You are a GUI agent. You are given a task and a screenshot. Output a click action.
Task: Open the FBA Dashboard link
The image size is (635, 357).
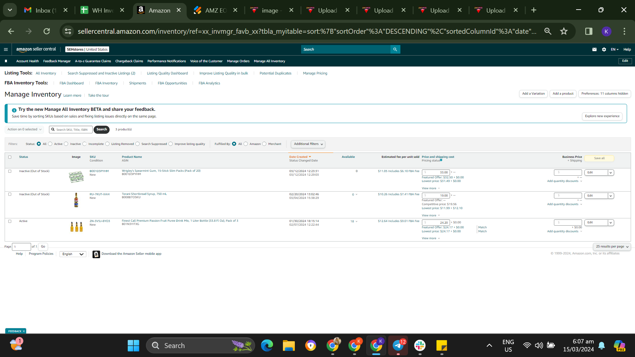click(71, 83)
